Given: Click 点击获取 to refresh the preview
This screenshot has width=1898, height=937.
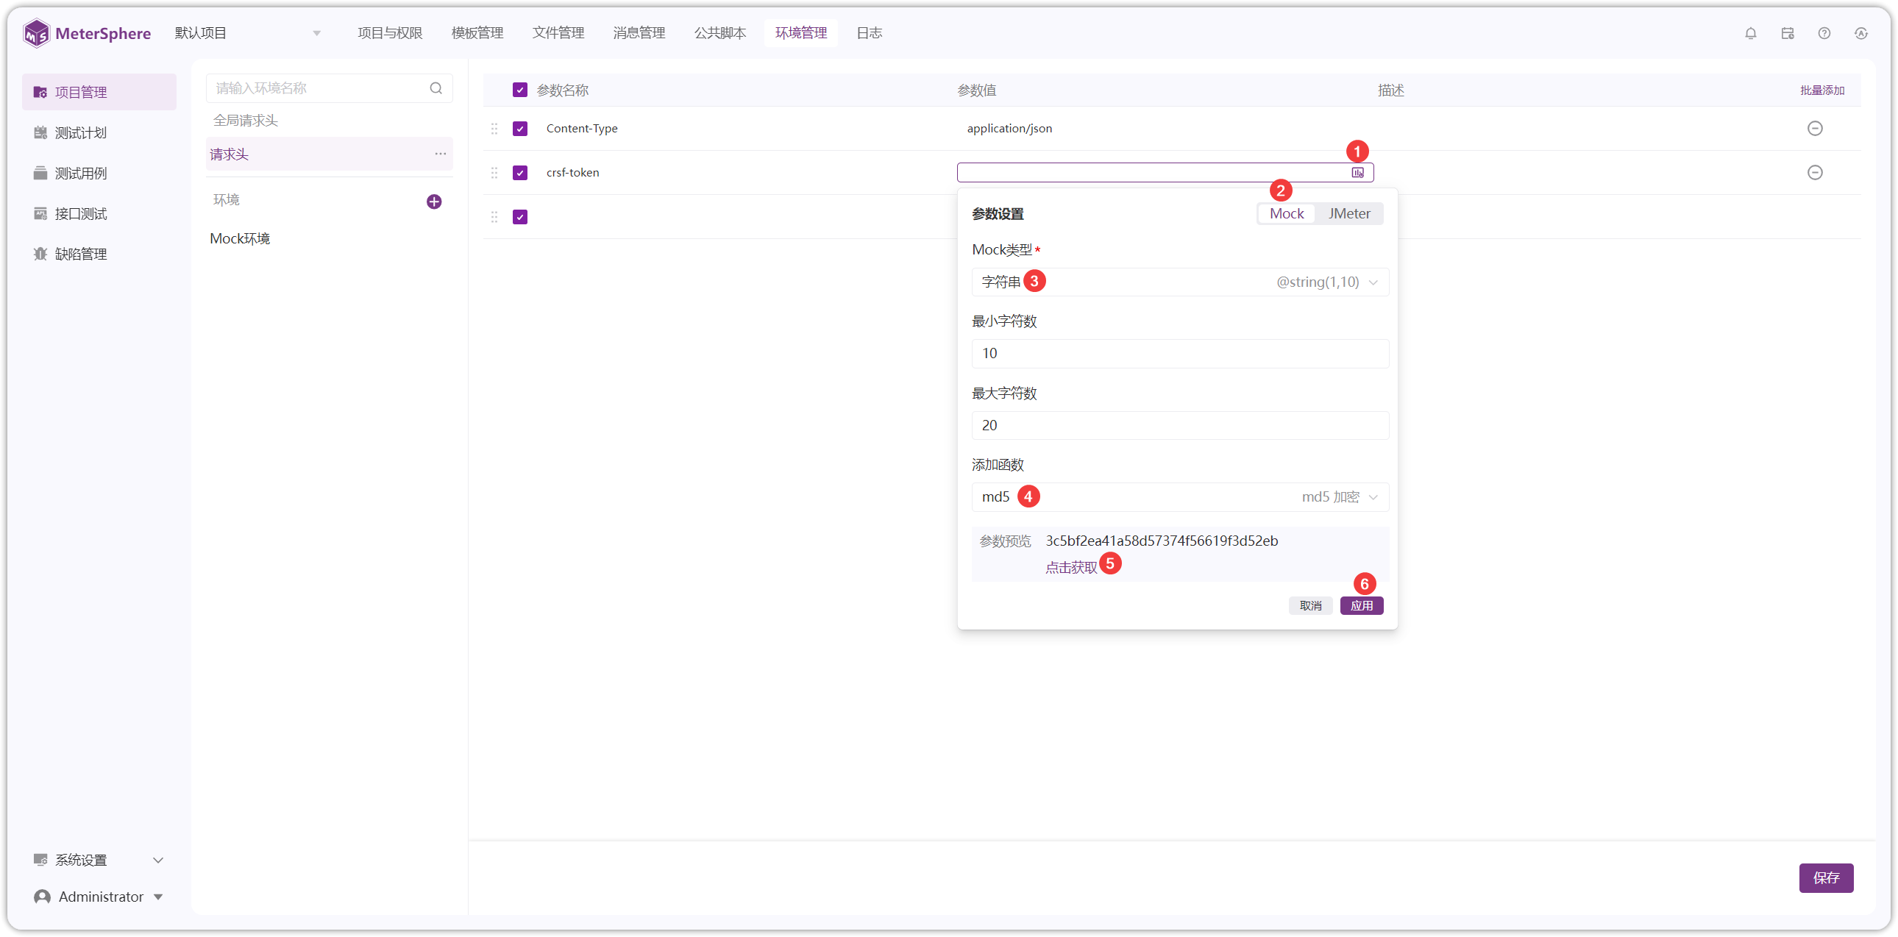Looking at the screenshot, I should click(1071, 567).
